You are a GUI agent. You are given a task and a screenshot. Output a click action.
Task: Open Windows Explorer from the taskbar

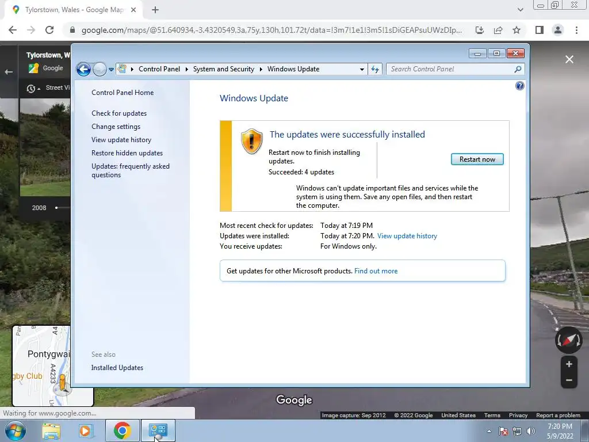51,430
